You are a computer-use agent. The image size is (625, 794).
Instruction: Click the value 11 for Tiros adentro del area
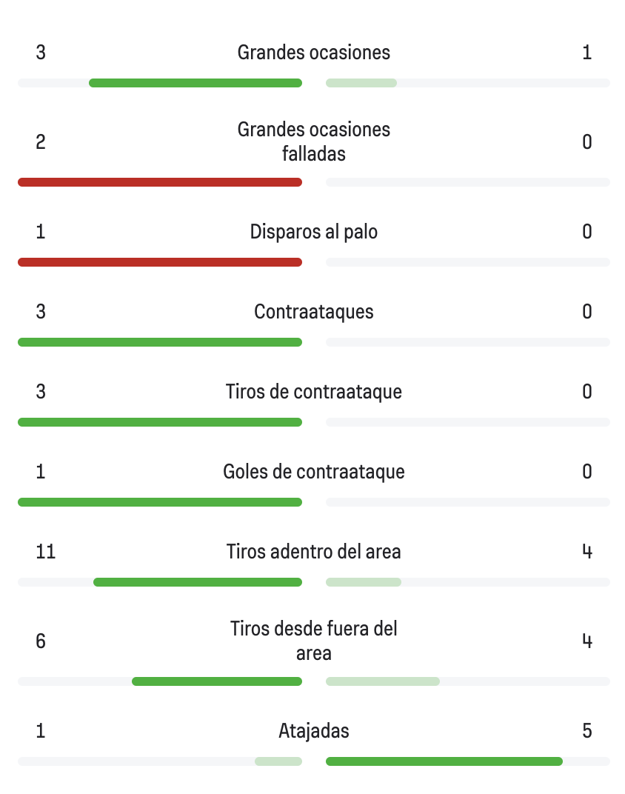[x=45, y=552]
